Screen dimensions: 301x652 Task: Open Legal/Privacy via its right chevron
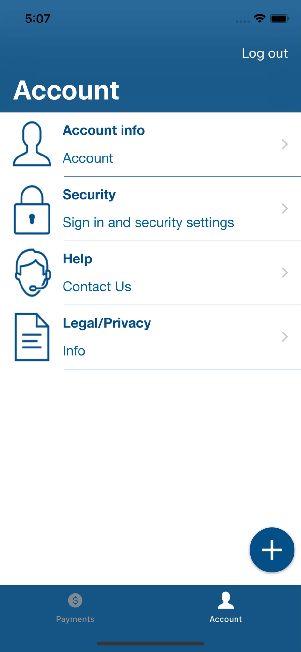point(285,337)
